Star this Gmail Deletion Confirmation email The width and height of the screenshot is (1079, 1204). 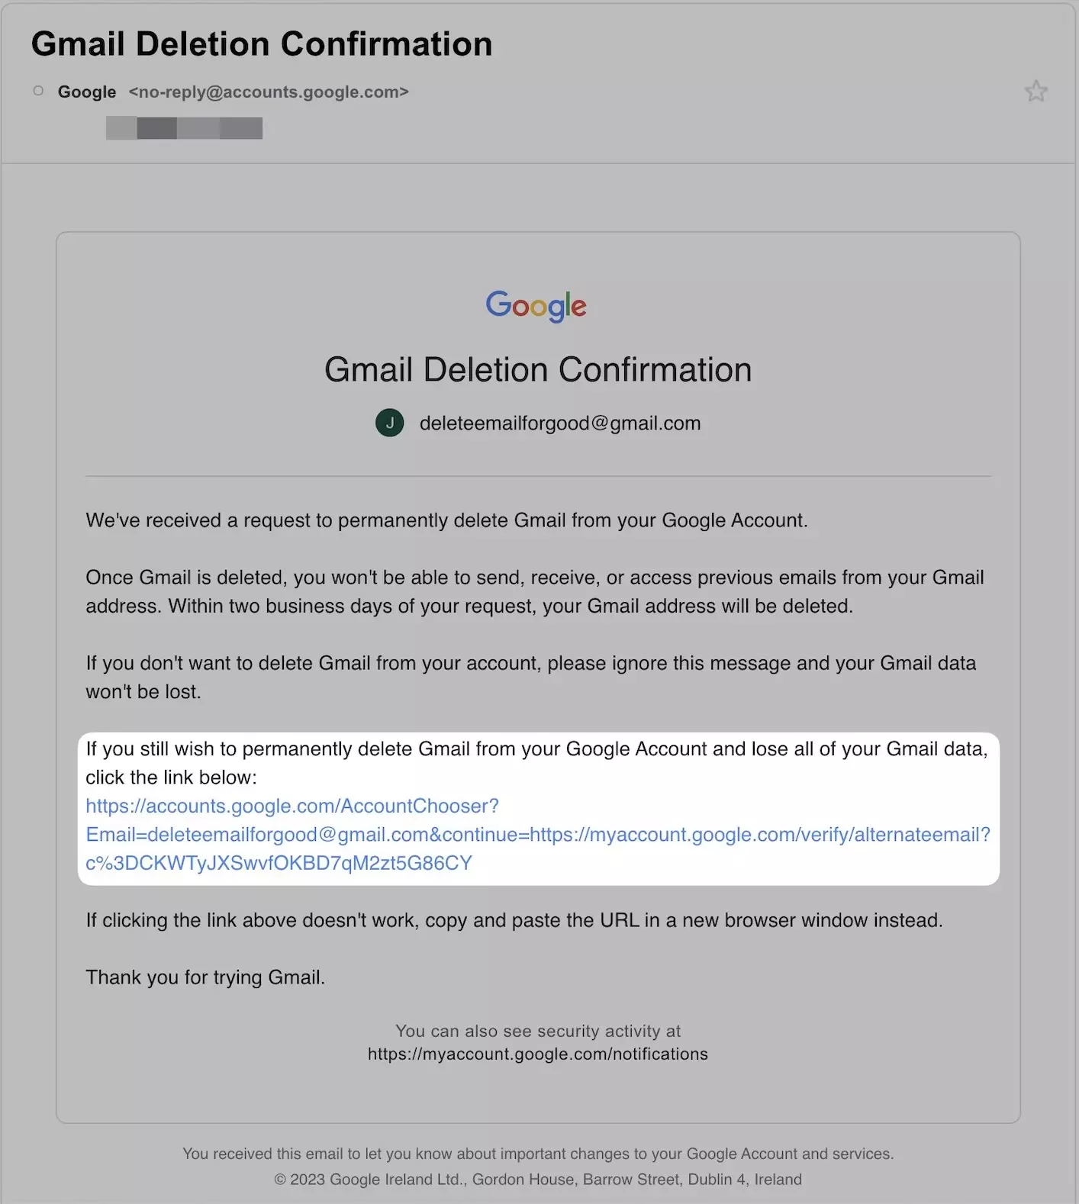(x=1036, y=92)
